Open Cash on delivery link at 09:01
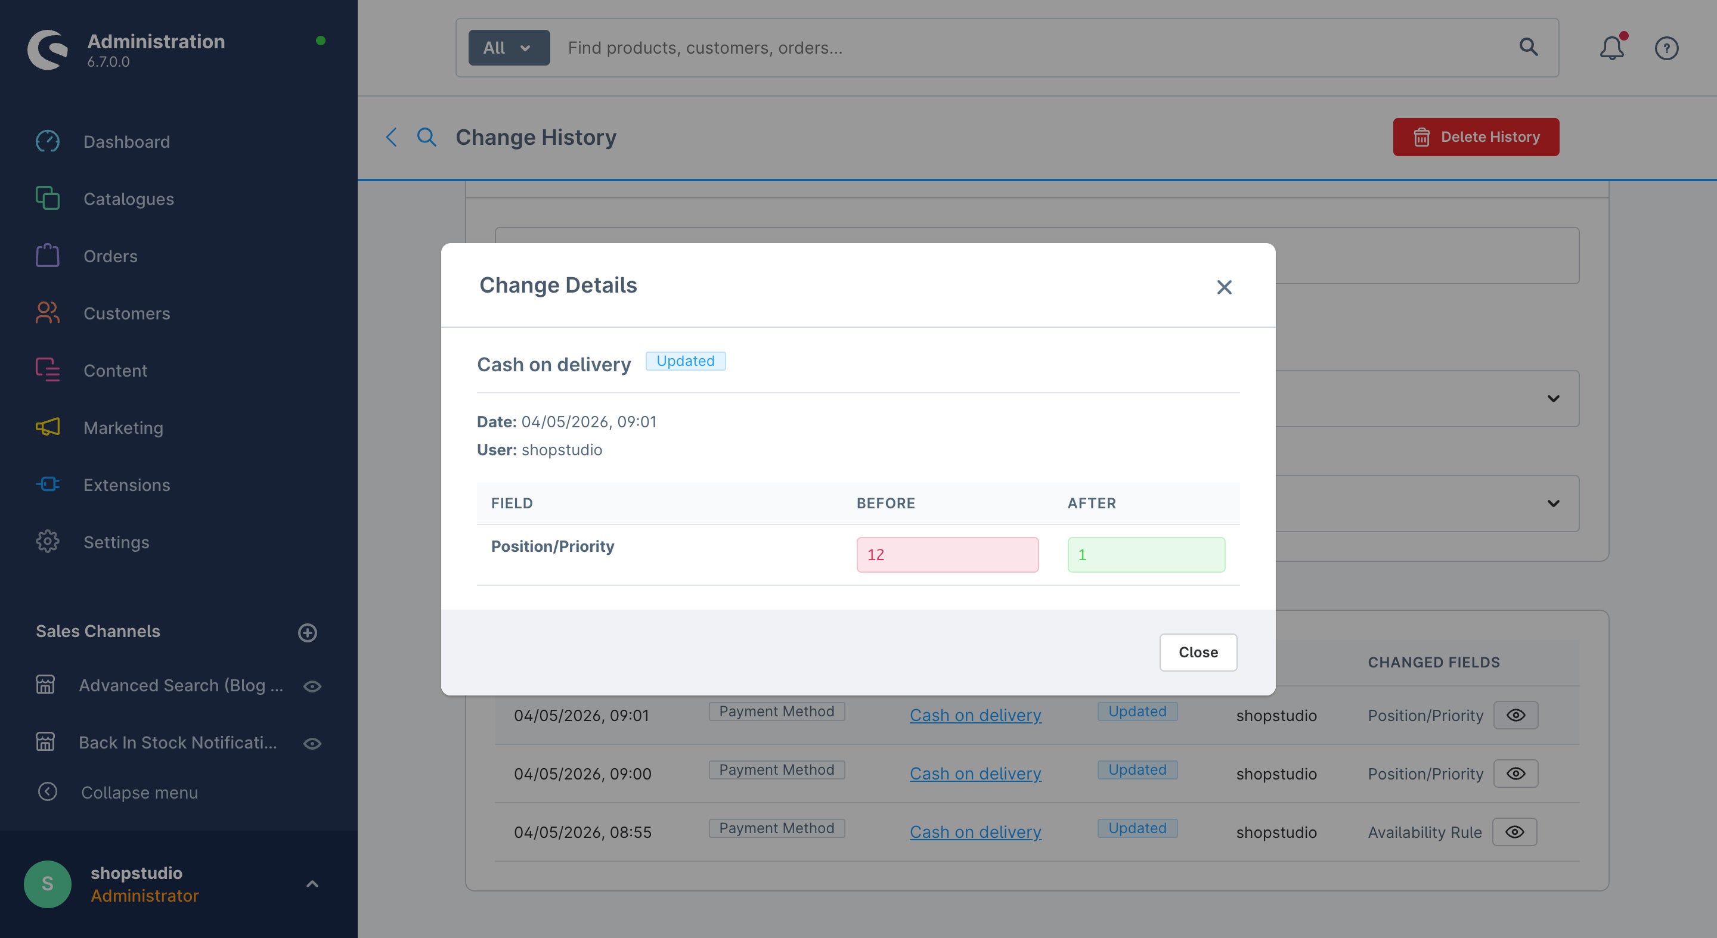1717x938 pixels. (975, 715)
